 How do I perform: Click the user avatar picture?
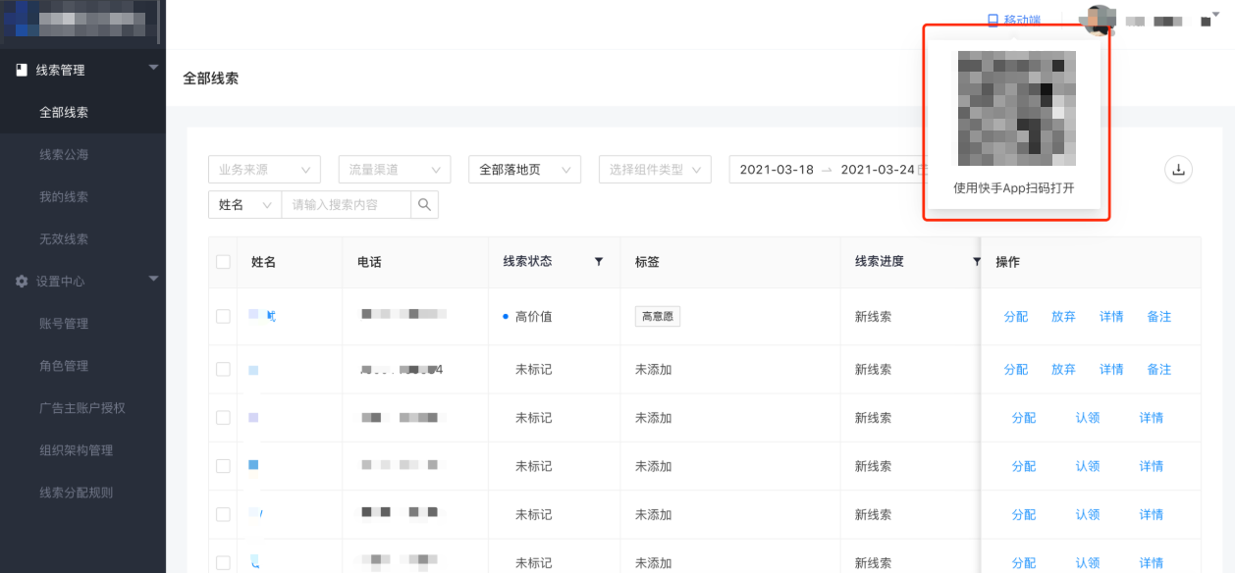[1097, 20]
